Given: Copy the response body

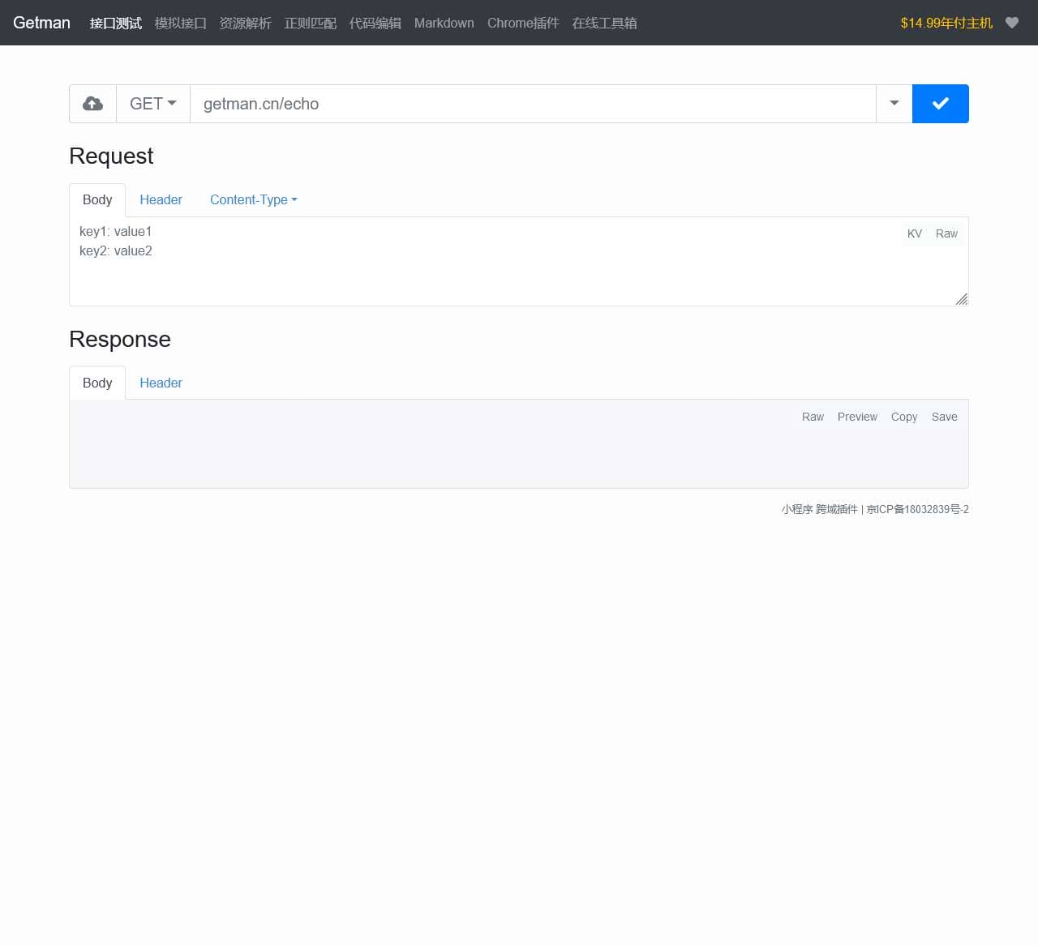Looking at the screenshot, I should (x=903, y=417).
